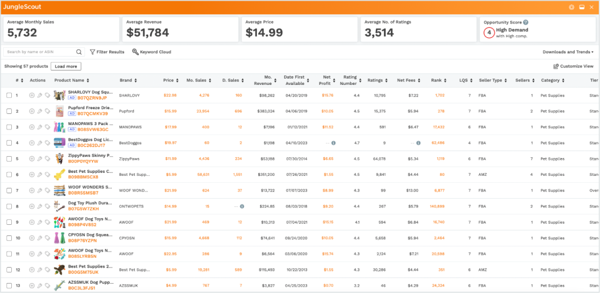Sort by Rank column header

click(x=439, y=81)
